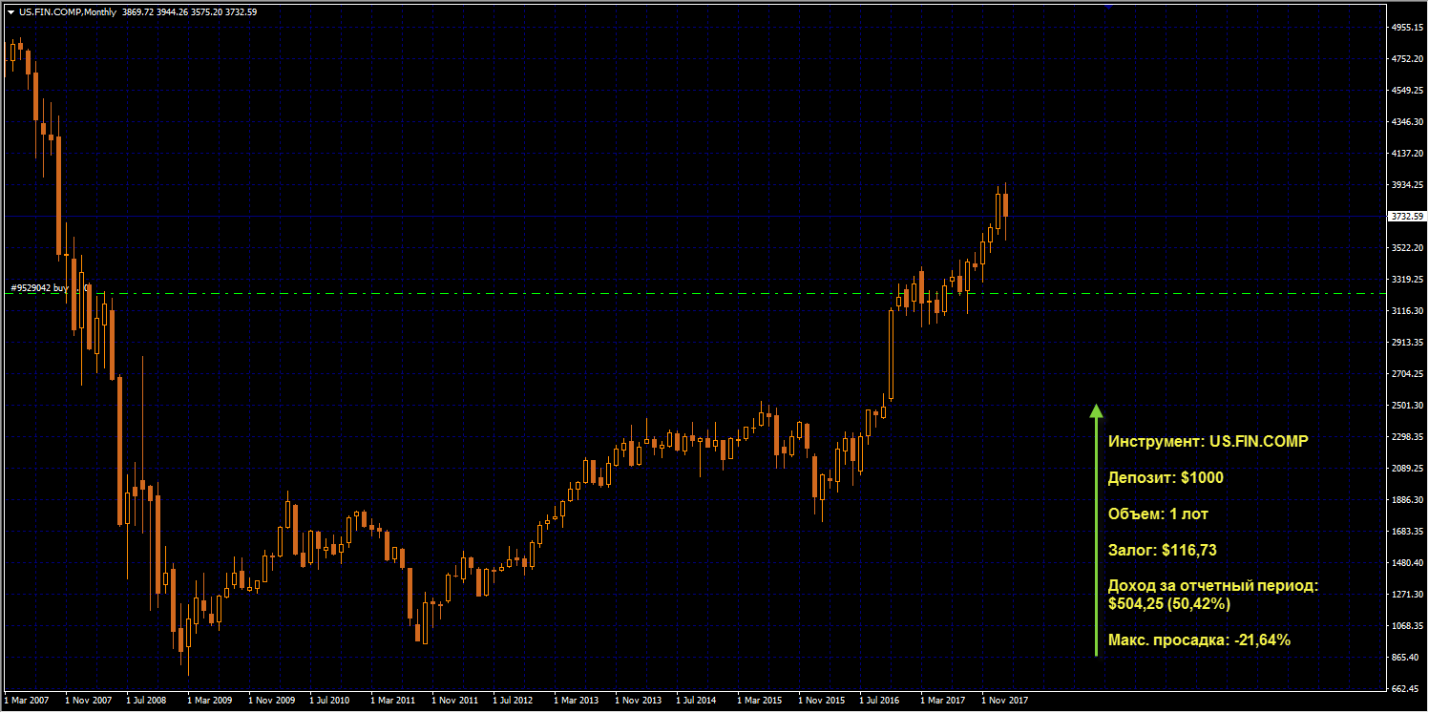1429x713 pixels.
Task: Select the 'Инструмент: US.FIN.COMP' text label
Action: click(1208, 442)
